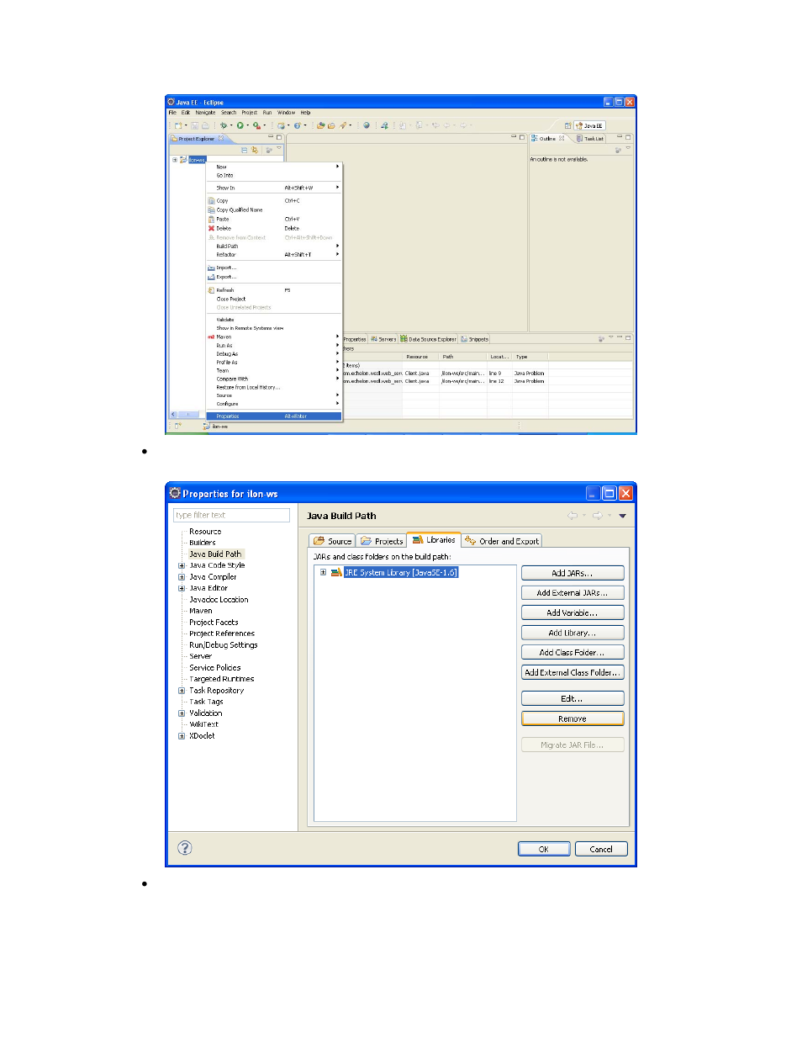802x1039 pixels.
Task: Select Maven in the context menu
Action: 274,337
